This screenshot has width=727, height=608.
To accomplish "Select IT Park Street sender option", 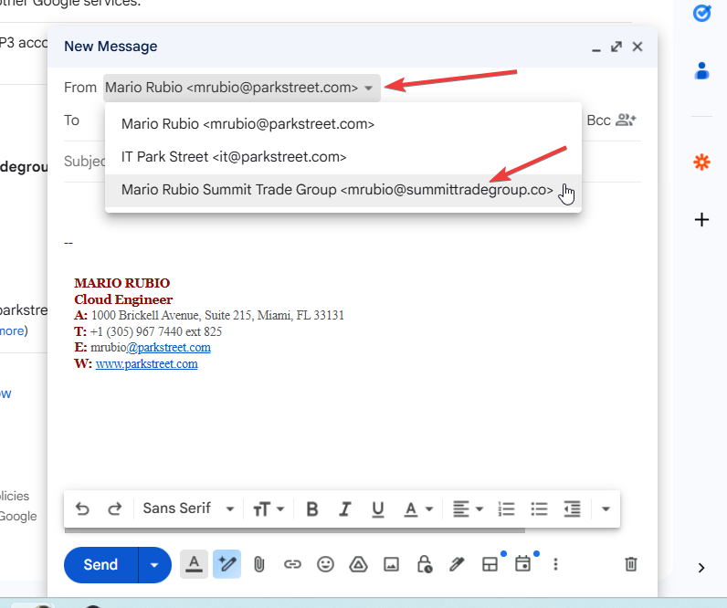I will pos(343,157).
